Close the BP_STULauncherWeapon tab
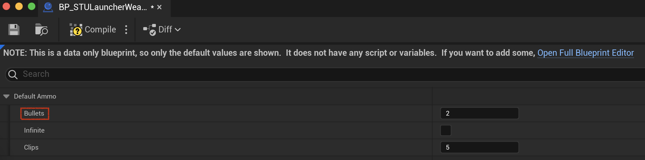Image resolution: width=645 pixels, height=160 pixels. pos(159,7)
